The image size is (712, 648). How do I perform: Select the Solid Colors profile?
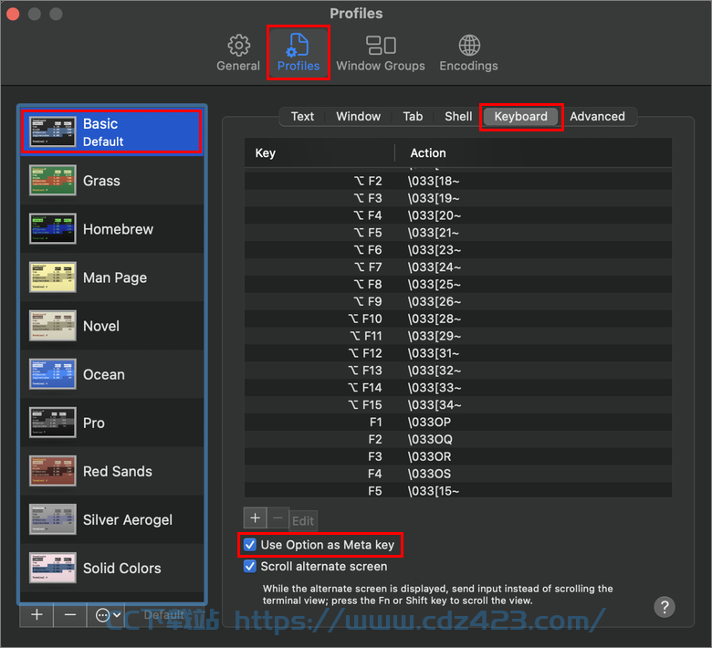[x=112, y=568]
